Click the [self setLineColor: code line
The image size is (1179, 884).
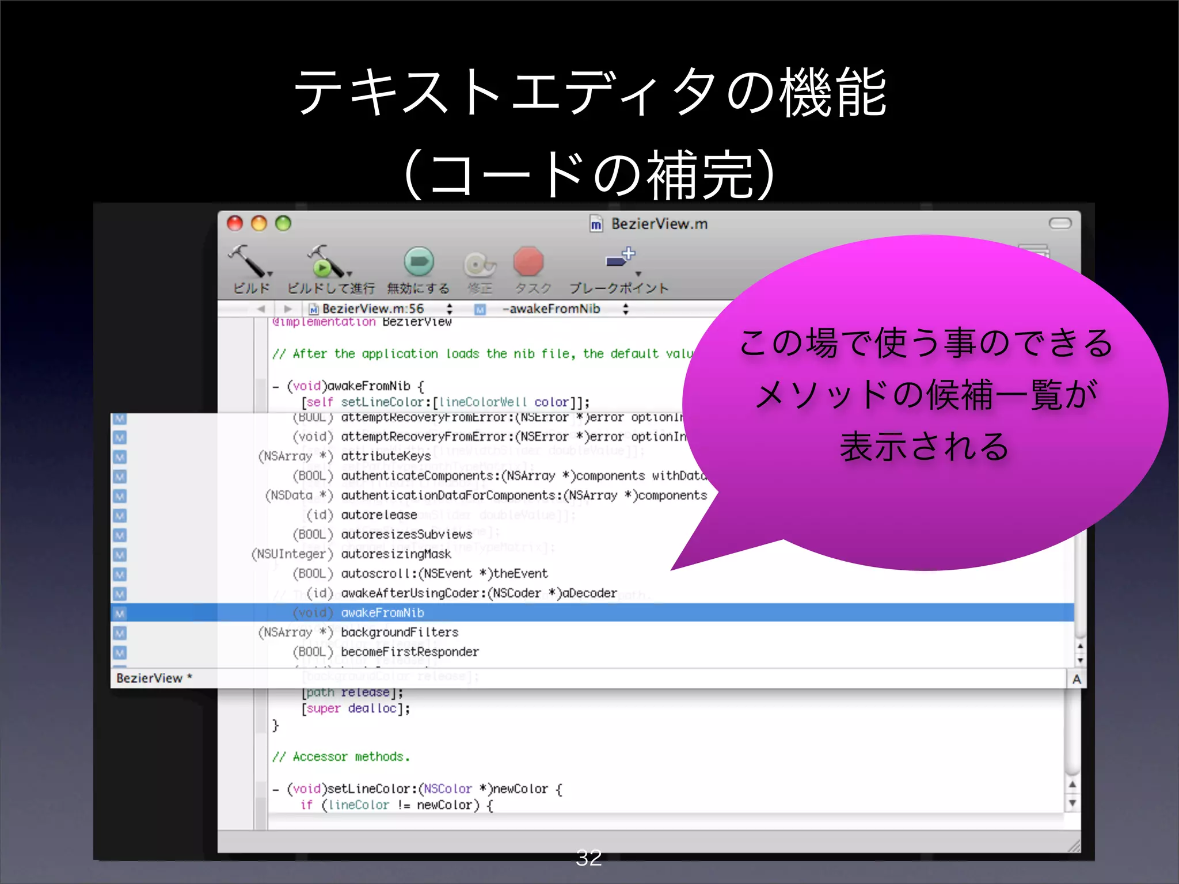[445, 402]
